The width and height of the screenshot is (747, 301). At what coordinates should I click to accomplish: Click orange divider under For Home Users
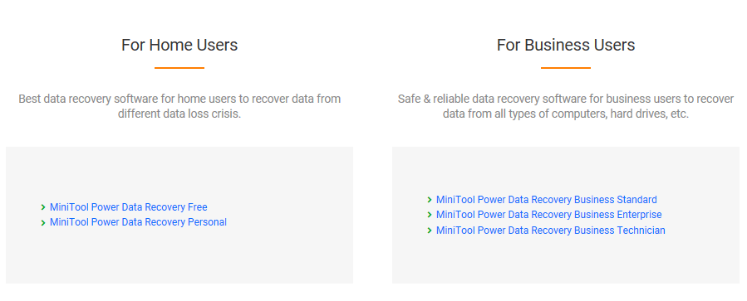(x=179, y=68)
